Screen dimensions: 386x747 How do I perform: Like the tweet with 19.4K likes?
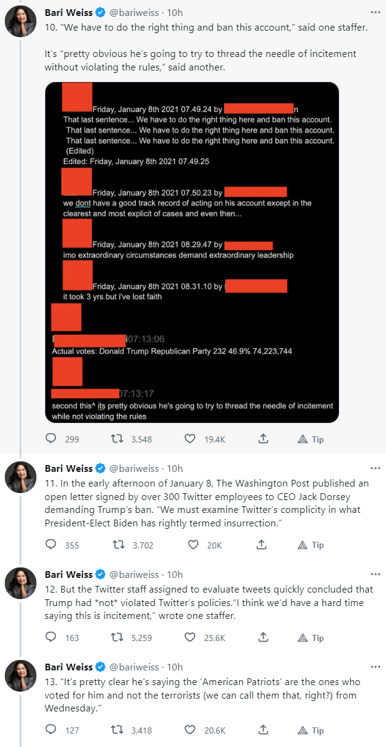pyautogui.click(x=190, y=439)
